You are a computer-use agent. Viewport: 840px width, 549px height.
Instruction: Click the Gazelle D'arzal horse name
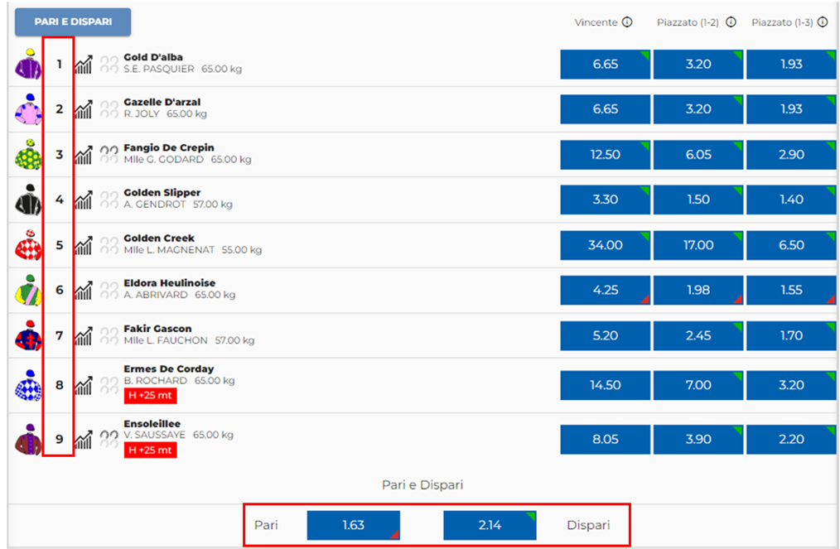click(162, 102)
